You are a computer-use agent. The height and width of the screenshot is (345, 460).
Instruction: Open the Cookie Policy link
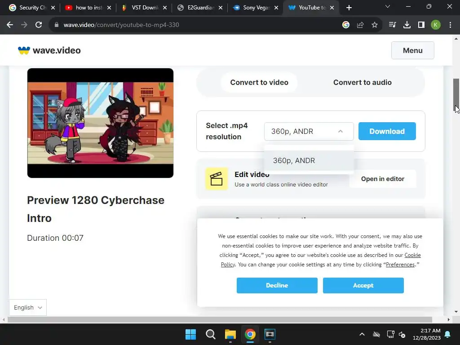point(412,255)
